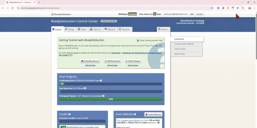The width and height of the screenshot is (257, 128).
Task: Open the browser extensions puzzle icon
Action: pos(243,8)
